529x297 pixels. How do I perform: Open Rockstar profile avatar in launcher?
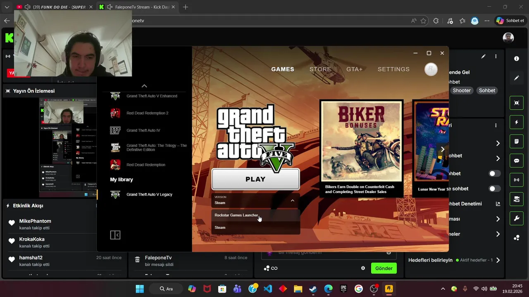pos(431,69)
